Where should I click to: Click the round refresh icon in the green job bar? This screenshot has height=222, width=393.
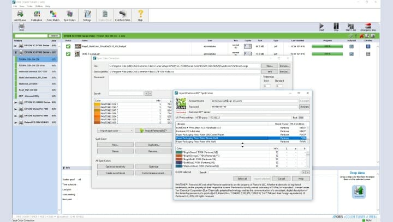pos(351,36)
